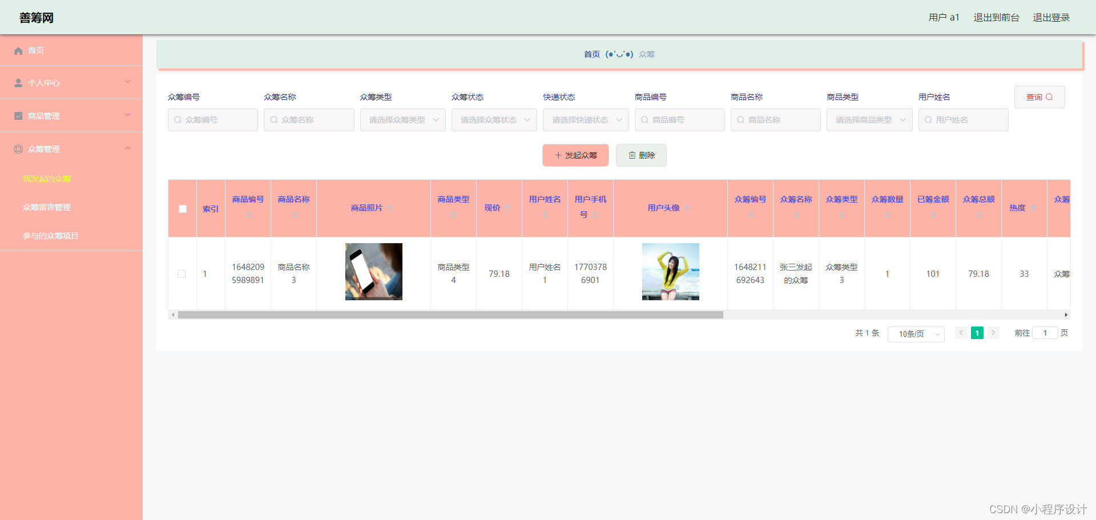Collapse the 众筹管理 sidebar section

pos(128,148)
